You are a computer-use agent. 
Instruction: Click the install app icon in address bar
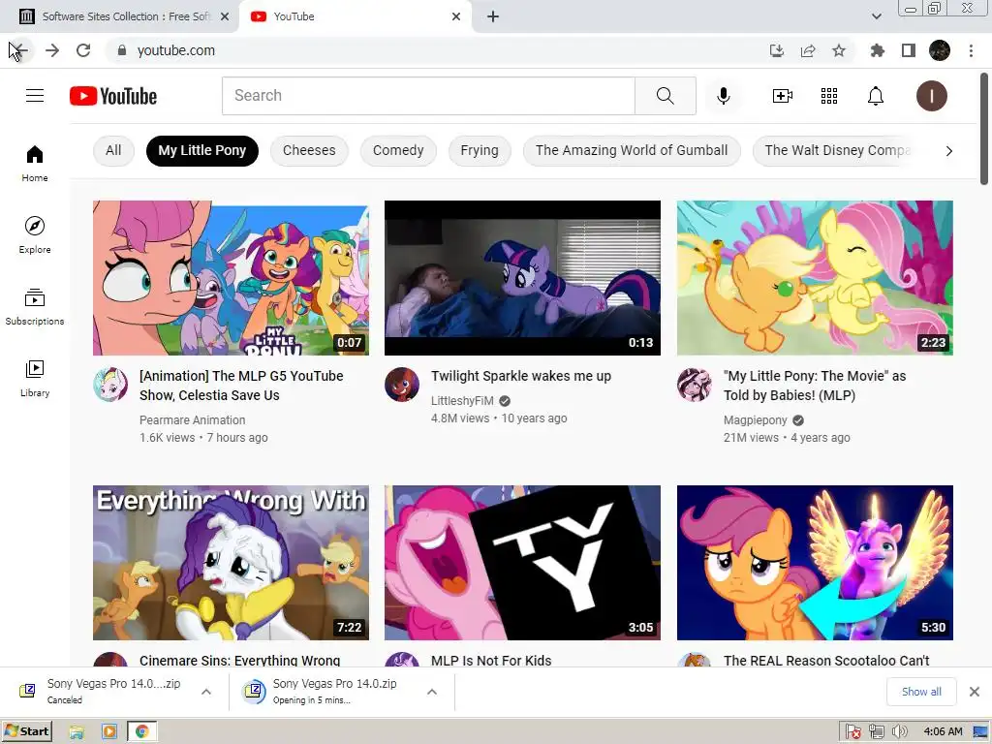click(777, 50)
